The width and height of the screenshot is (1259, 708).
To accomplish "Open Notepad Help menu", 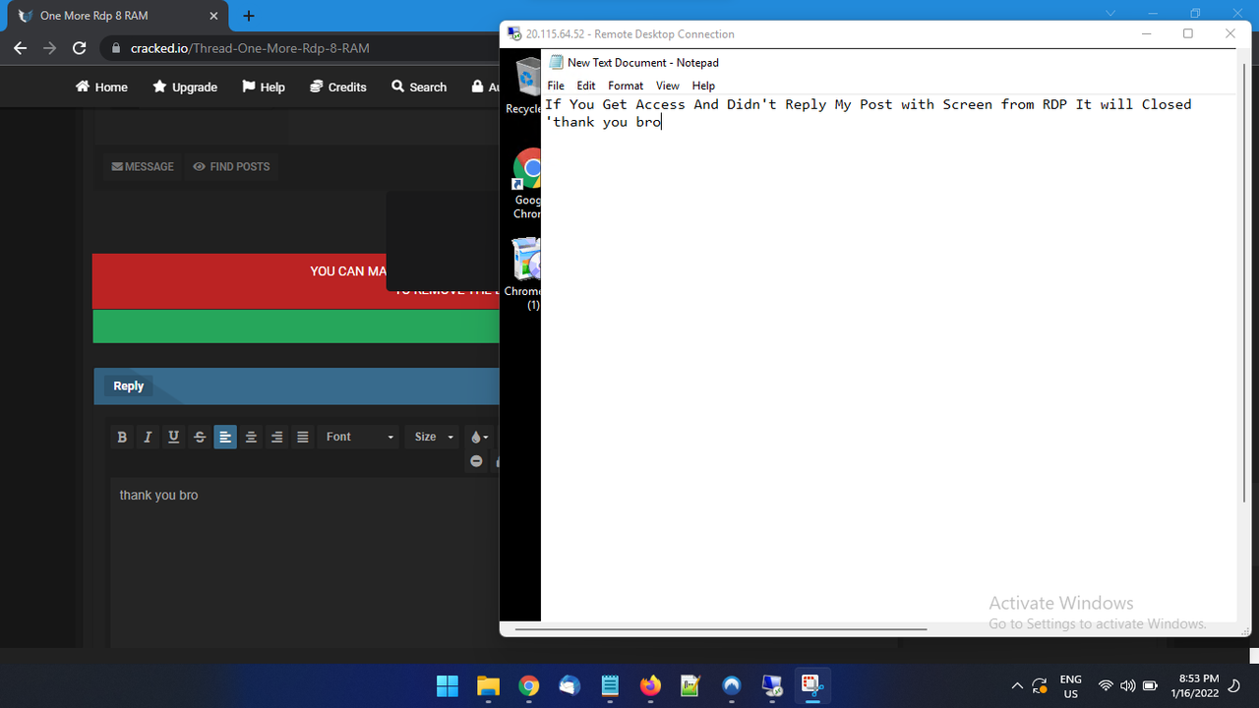I will tap(703, 86).
